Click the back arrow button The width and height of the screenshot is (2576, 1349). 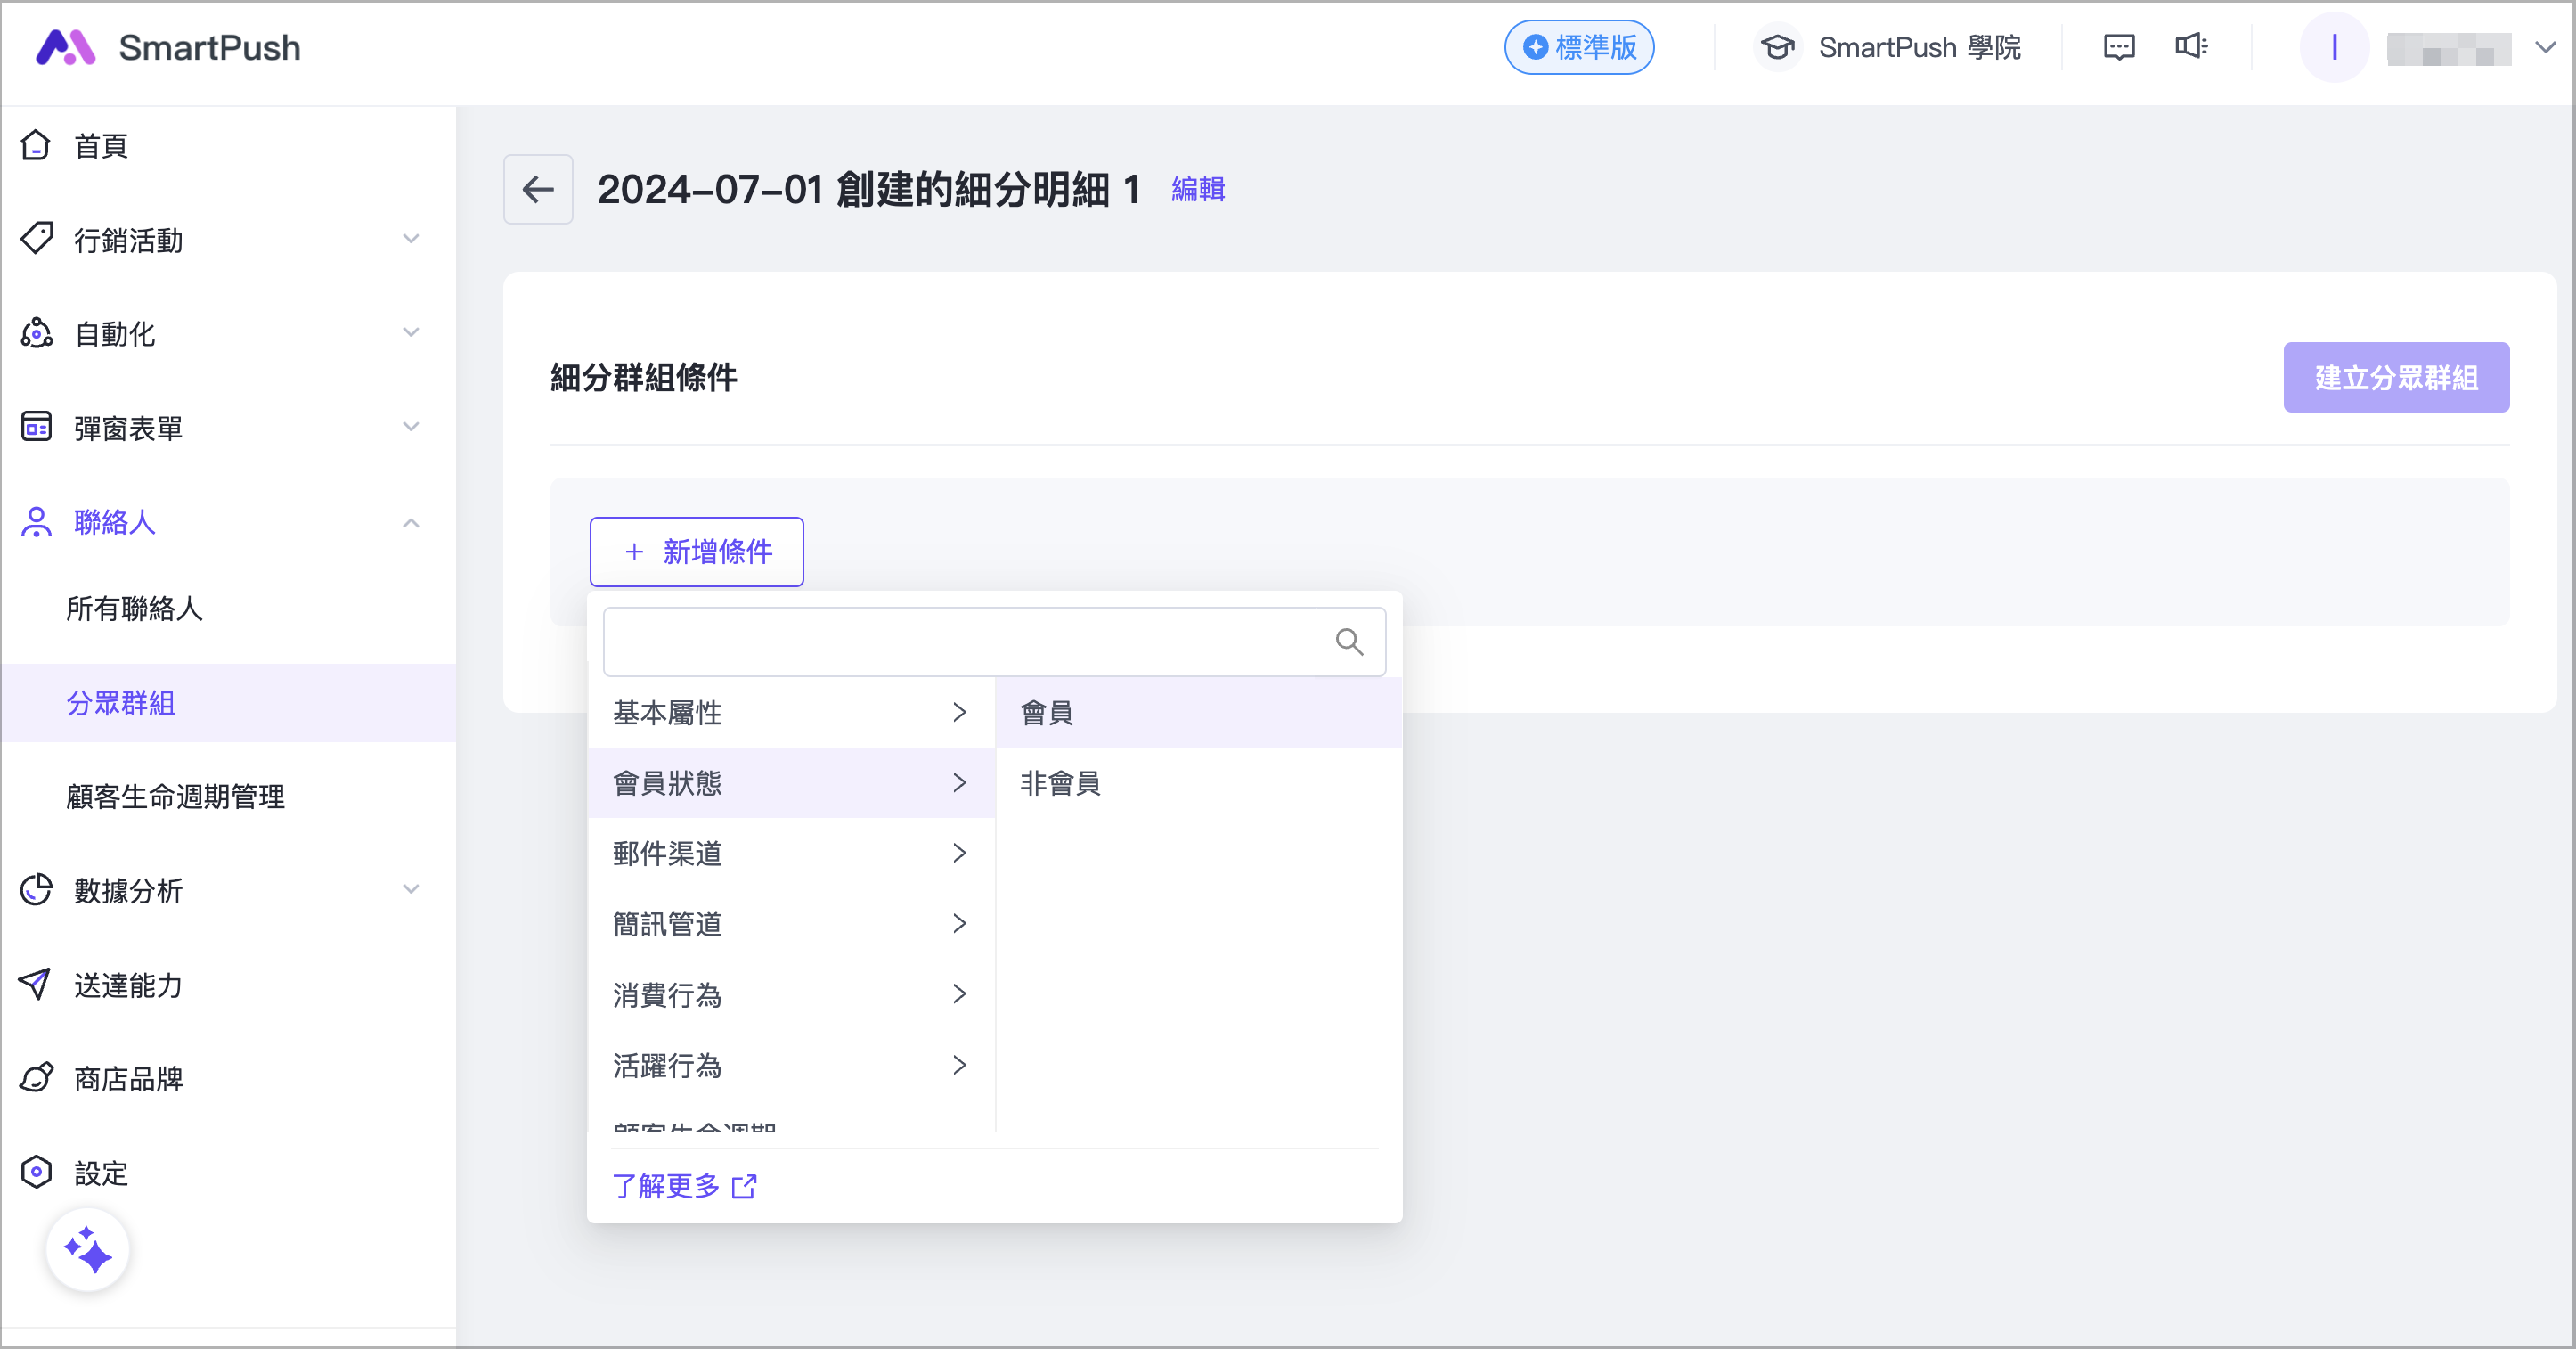point(538,189)
